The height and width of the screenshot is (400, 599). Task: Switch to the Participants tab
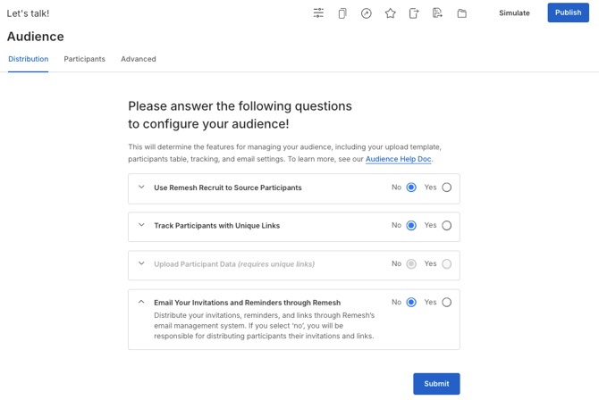(x=84, y=59)
